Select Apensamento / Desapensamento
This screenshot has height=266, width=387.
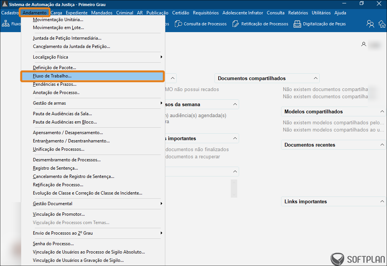click(x=93, y=133)
